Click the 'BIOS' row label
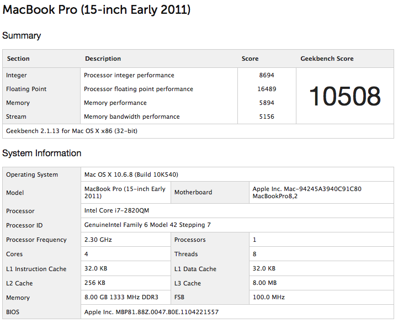The width and height of the screenshot is (398, 323). point(13,312)
